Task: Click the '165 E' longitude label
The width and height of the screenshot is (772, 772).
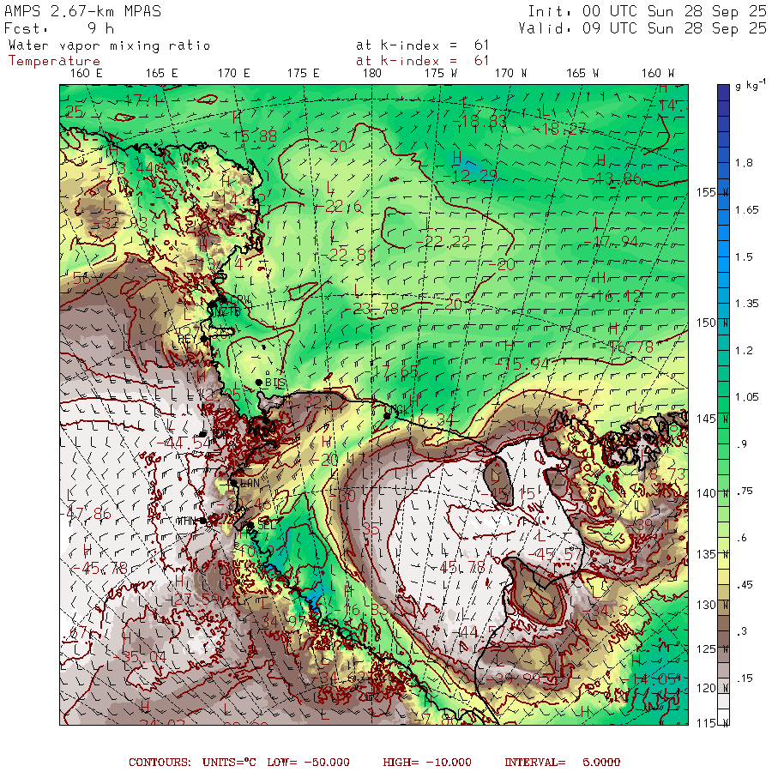Action: [161, 74]
